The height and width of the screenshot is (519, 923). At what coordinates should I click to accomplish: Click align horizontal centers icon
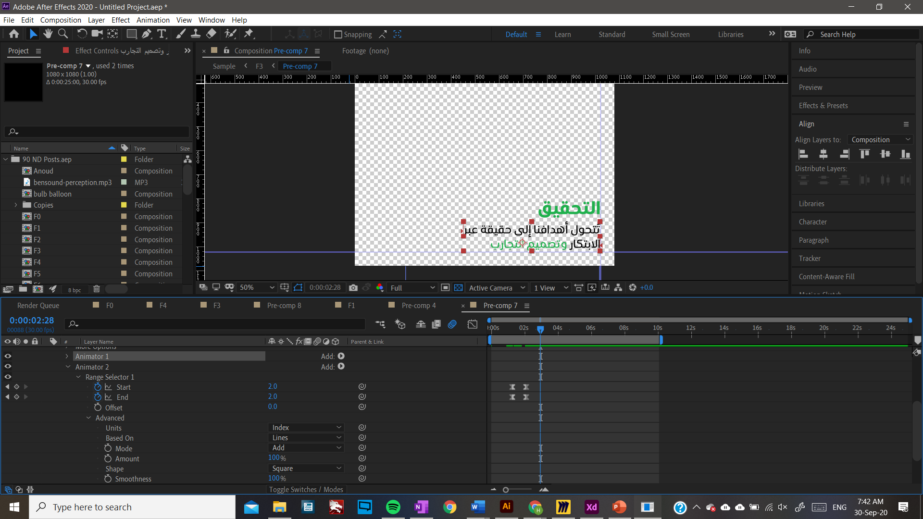(x=823, y=154)
